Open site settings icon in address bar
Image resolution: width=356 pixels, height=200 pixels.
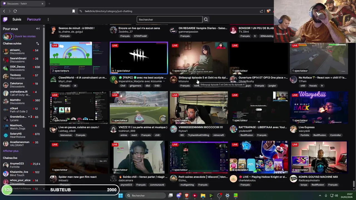coord(81,11)
